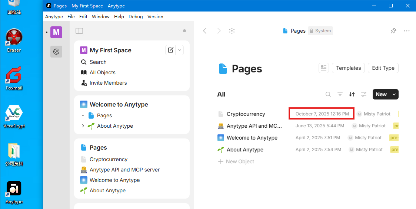This screenshot has height=209, width=416.
Task: Open the VeraCrypt desktop shortcut
Action: (x=14, y=116)
